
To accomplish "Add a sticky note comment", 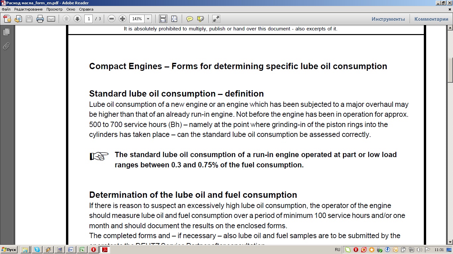I will 189,19.
